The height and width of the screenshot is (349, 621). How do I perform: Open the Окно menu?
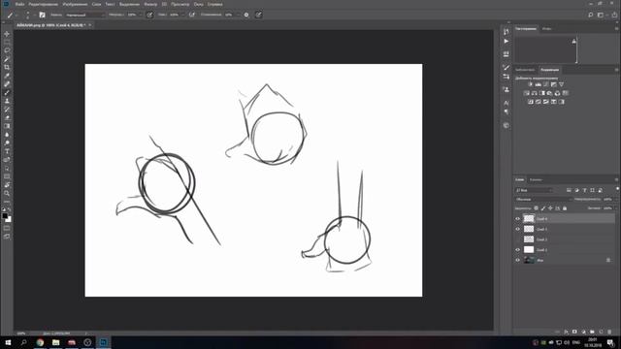[x=198, y=4]
